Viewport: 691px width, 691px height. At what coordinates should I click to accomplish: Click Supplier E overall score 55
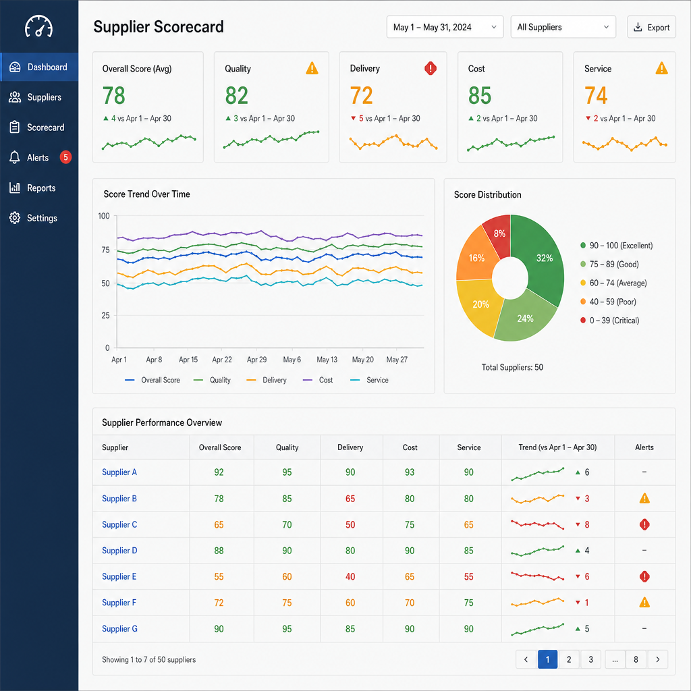click(219, 576)
